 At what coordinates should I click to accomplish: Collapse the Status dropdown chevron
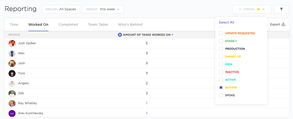(264, 9)
